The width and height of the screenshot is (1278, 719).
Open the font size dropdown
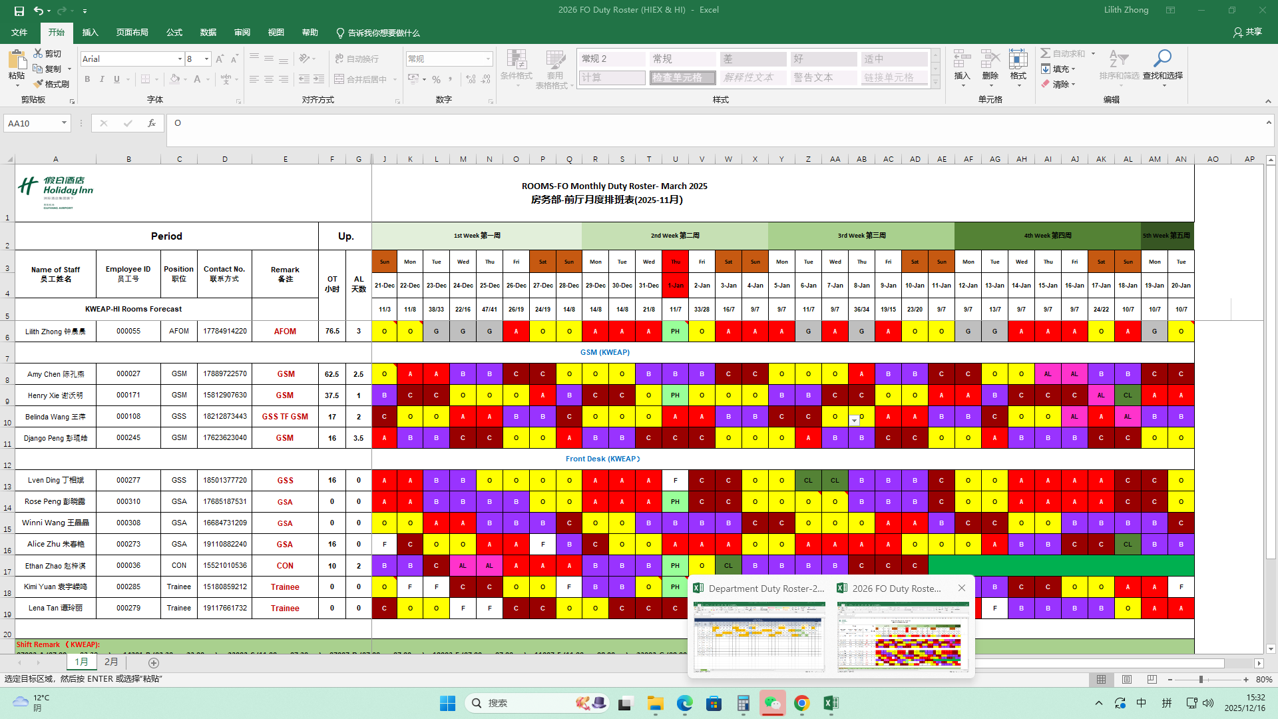click(206, 59)
